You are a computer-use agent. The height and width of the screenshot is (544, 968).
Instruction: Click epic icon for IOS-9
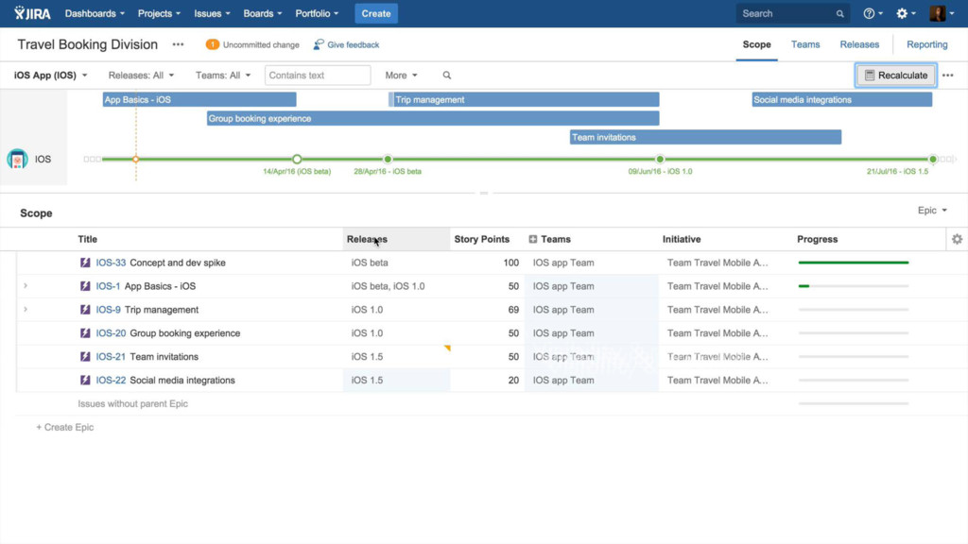pyautogui.click(x=85, y=310)
